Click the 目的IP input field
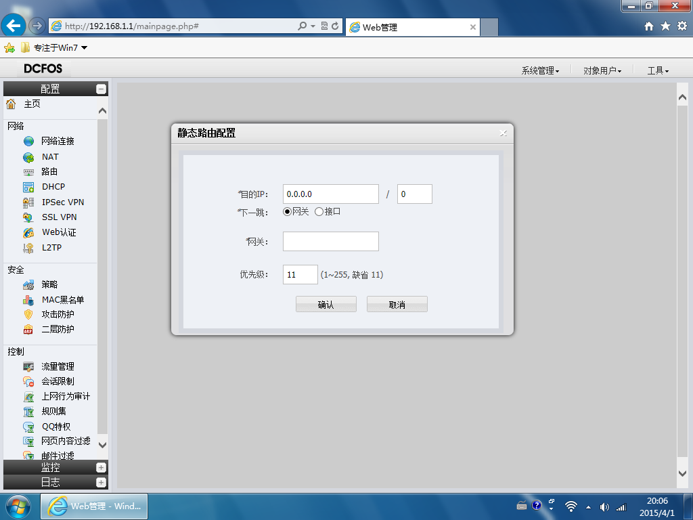 coord(330,194)
